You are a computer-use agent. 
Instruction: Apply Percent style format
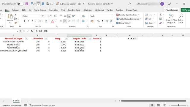[98, 21]
